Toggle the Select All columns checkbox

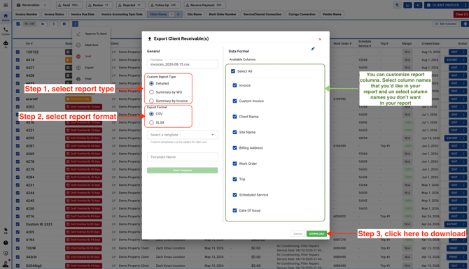point(233,71)
